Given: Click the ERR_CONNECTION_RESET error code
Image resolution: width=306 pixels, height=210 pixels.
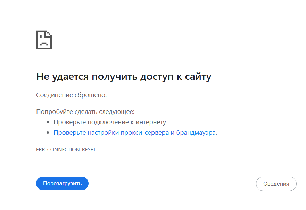Looking at the screenshot, I should click(x=66, y=150).
